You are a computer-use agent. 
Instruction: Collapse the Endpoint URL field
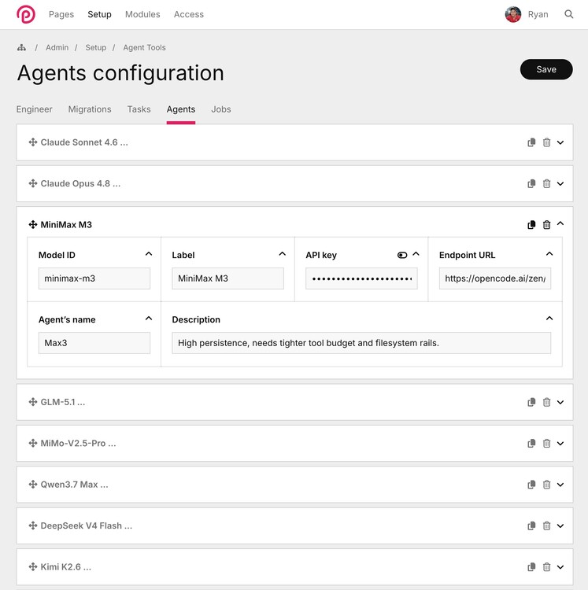[549, 254]
